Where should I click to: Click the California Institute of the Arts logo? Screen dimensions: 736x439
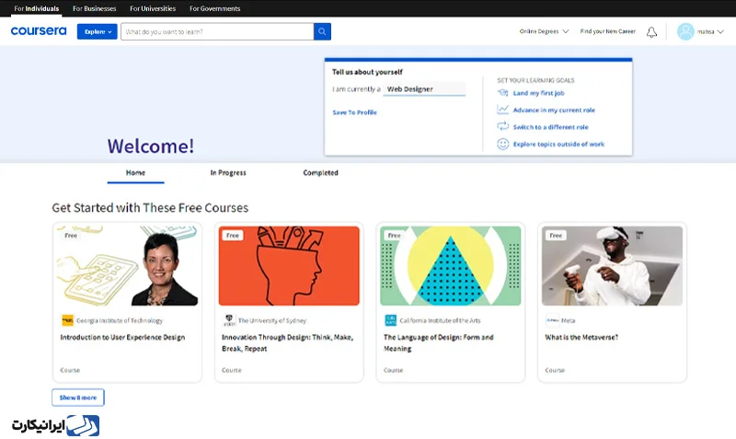tap(390, 320)
